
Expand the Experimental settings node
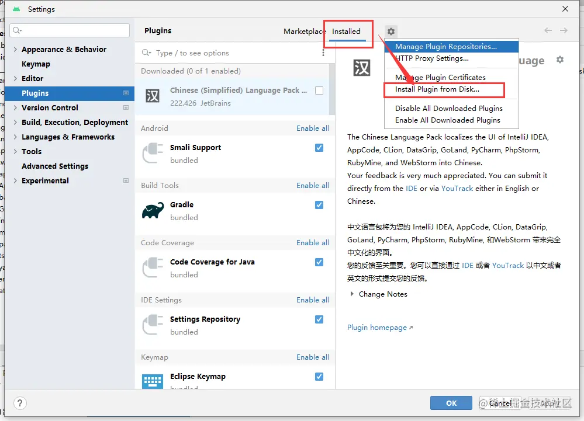pos(15,180)
